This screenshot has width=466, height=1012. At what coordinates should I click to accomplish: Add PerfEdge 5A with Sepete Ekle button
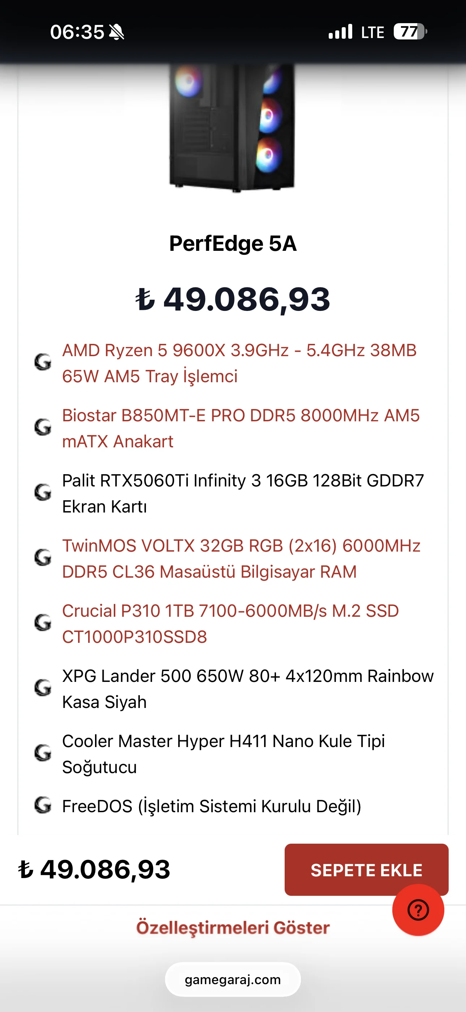[x=366, y=870]
